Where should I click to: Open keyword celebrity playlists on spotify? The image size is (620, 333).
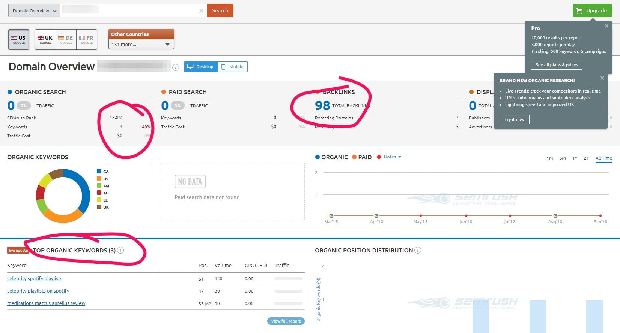[x=38, y=291]
